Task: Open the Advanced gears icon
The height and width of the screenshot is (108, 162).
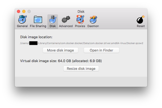Action: 66,19
